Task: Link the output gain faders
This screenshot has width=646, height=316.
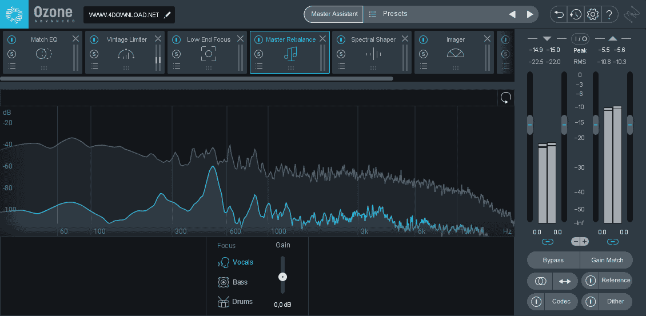Action: 613,242
